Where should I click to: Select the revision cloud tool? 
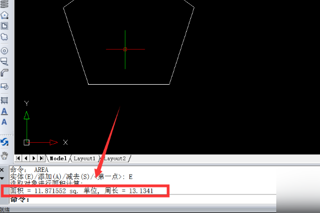(x=4, y=37)
